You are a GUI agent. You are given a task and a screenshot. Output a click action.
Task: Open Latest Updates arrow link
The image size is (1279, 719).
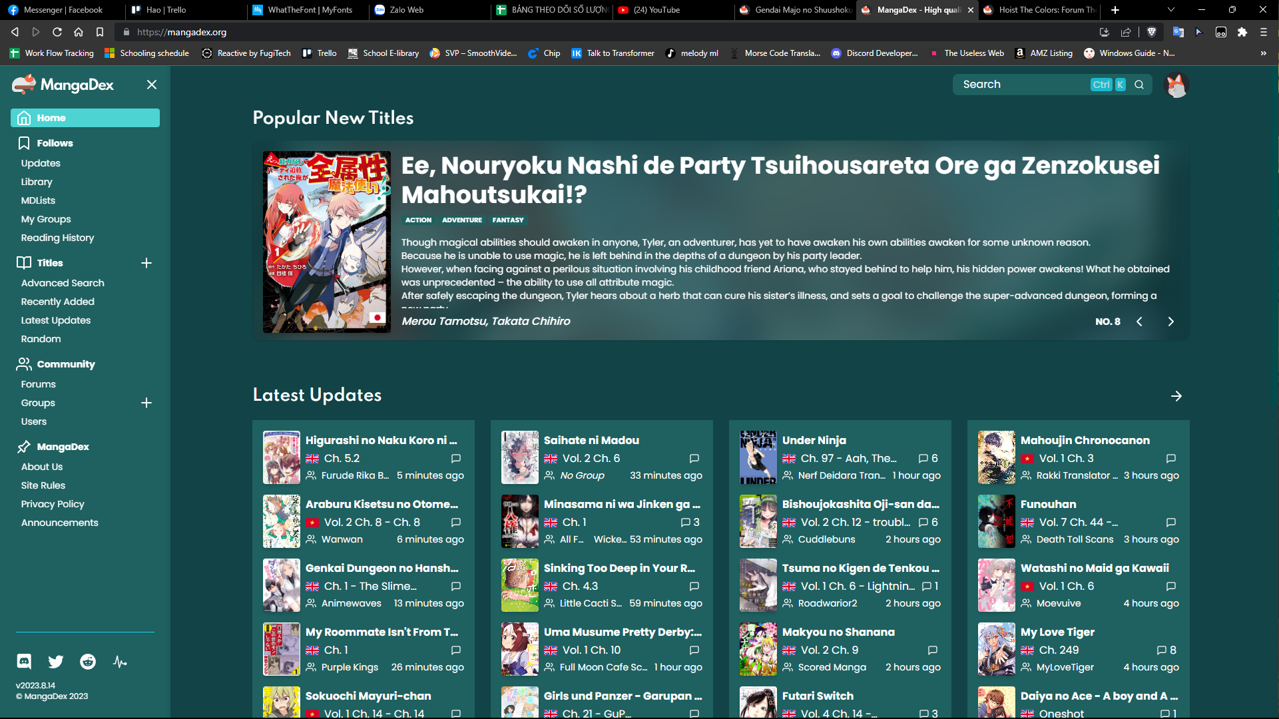(1176, 396)
